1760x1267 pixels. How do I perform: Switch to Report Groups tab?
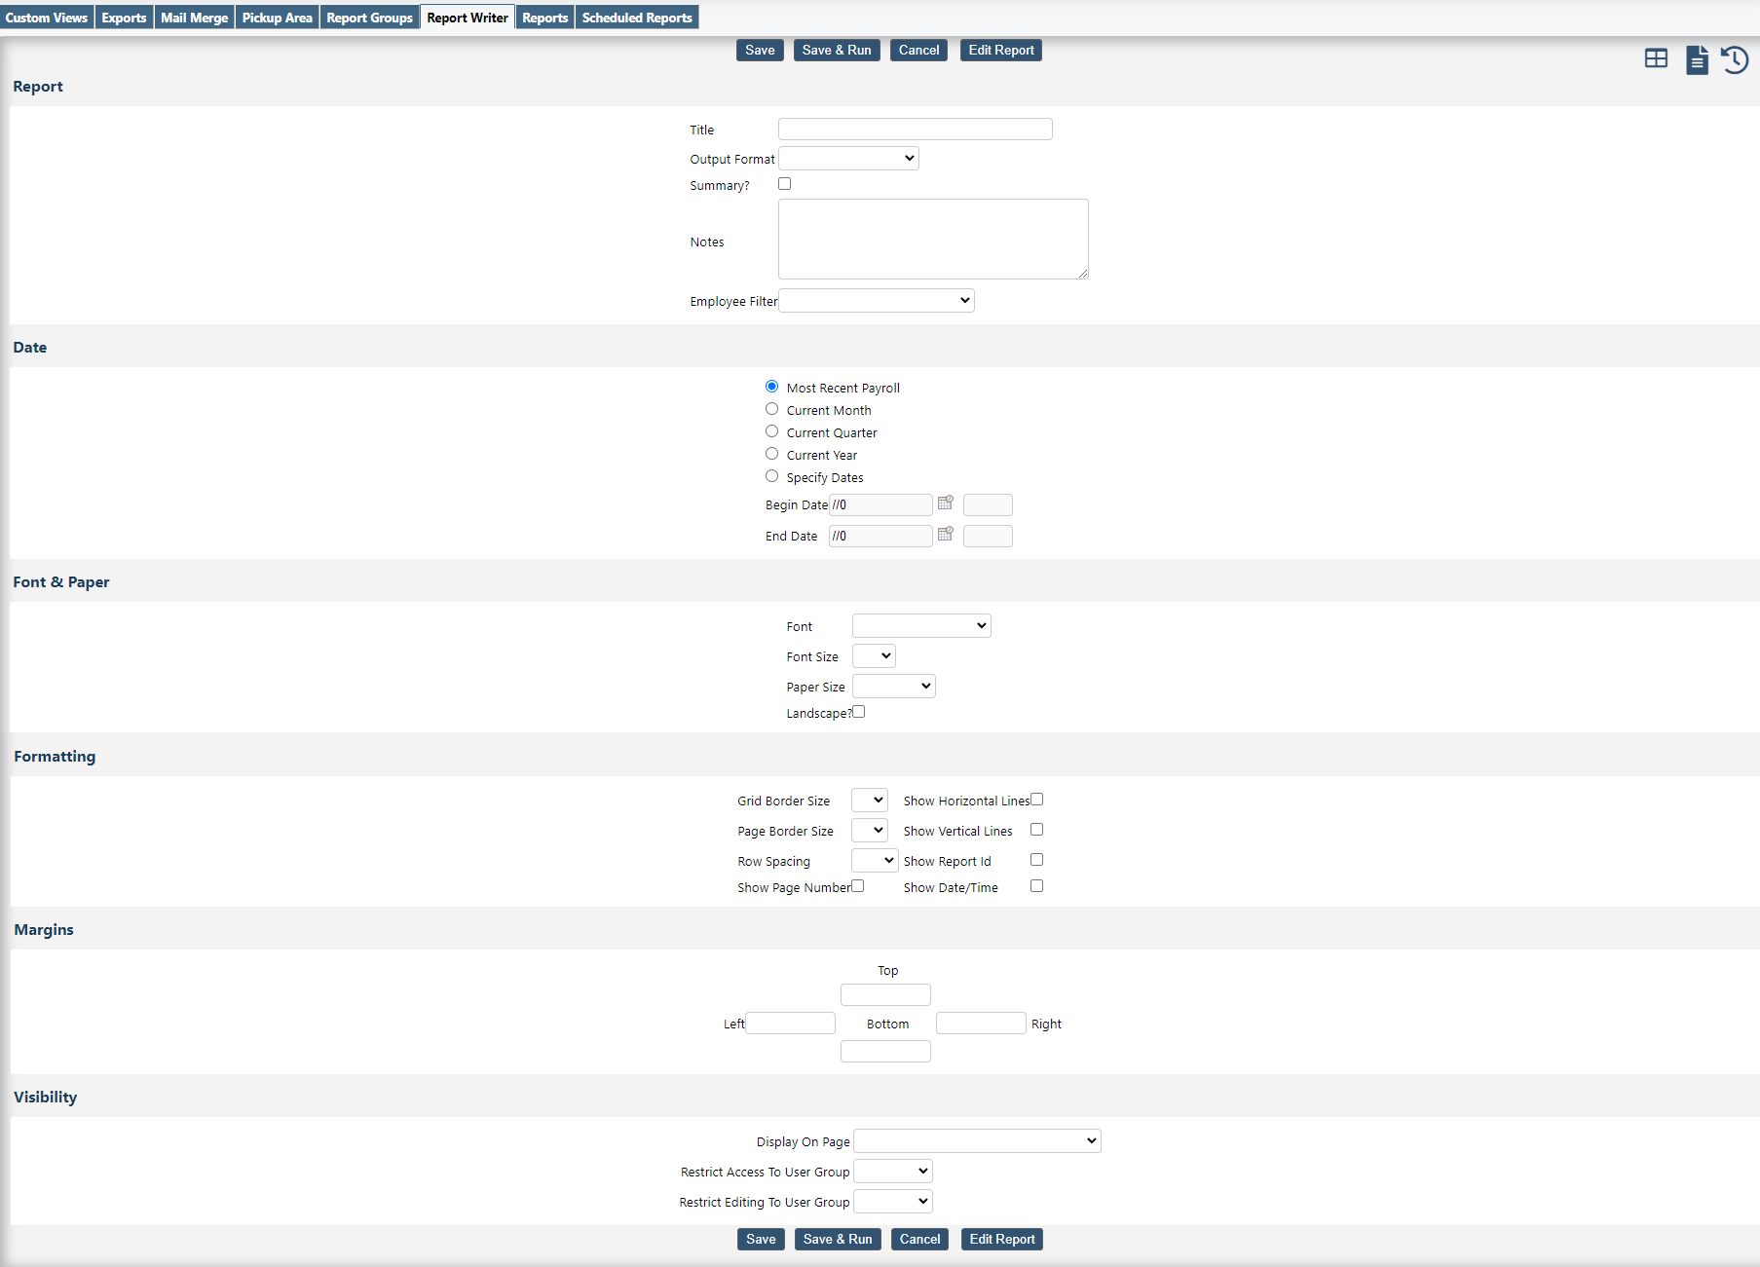click(370, 18)
